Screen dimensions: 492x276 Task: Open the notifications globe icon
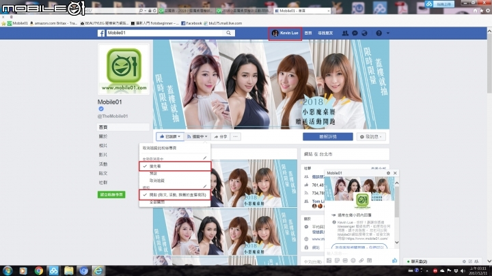tap(364, 33)
